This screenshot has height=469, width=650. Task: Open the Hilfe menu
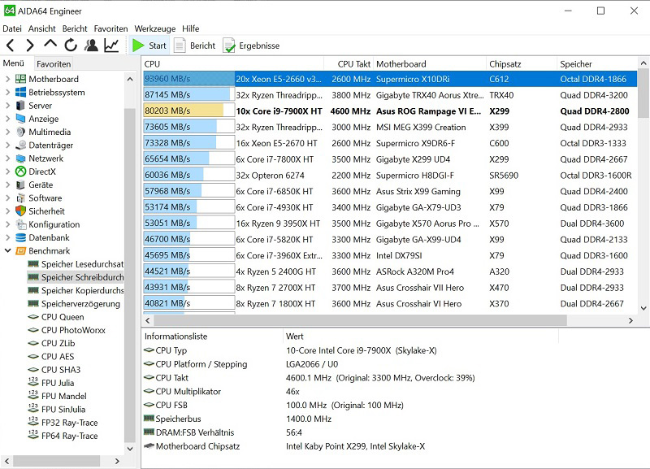191,28
